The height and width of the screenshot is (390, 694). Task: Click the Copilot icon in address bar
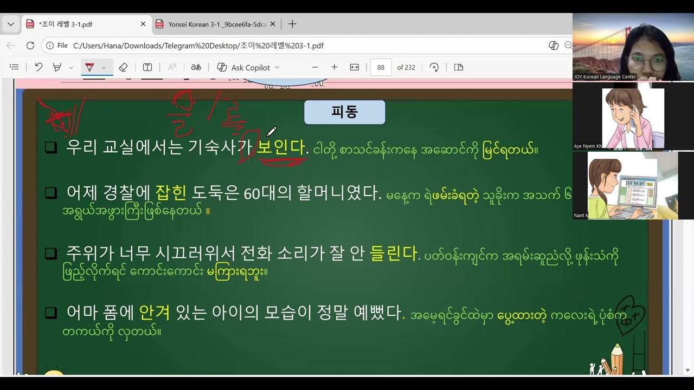pos(554,45)
